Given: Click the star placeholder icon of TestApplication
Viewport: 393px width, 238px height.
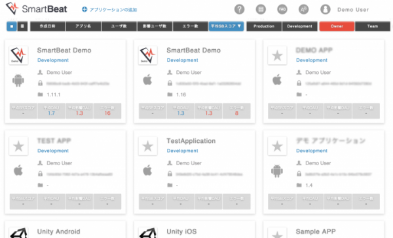Looking at the screenshot, I should tap(148, 146).
